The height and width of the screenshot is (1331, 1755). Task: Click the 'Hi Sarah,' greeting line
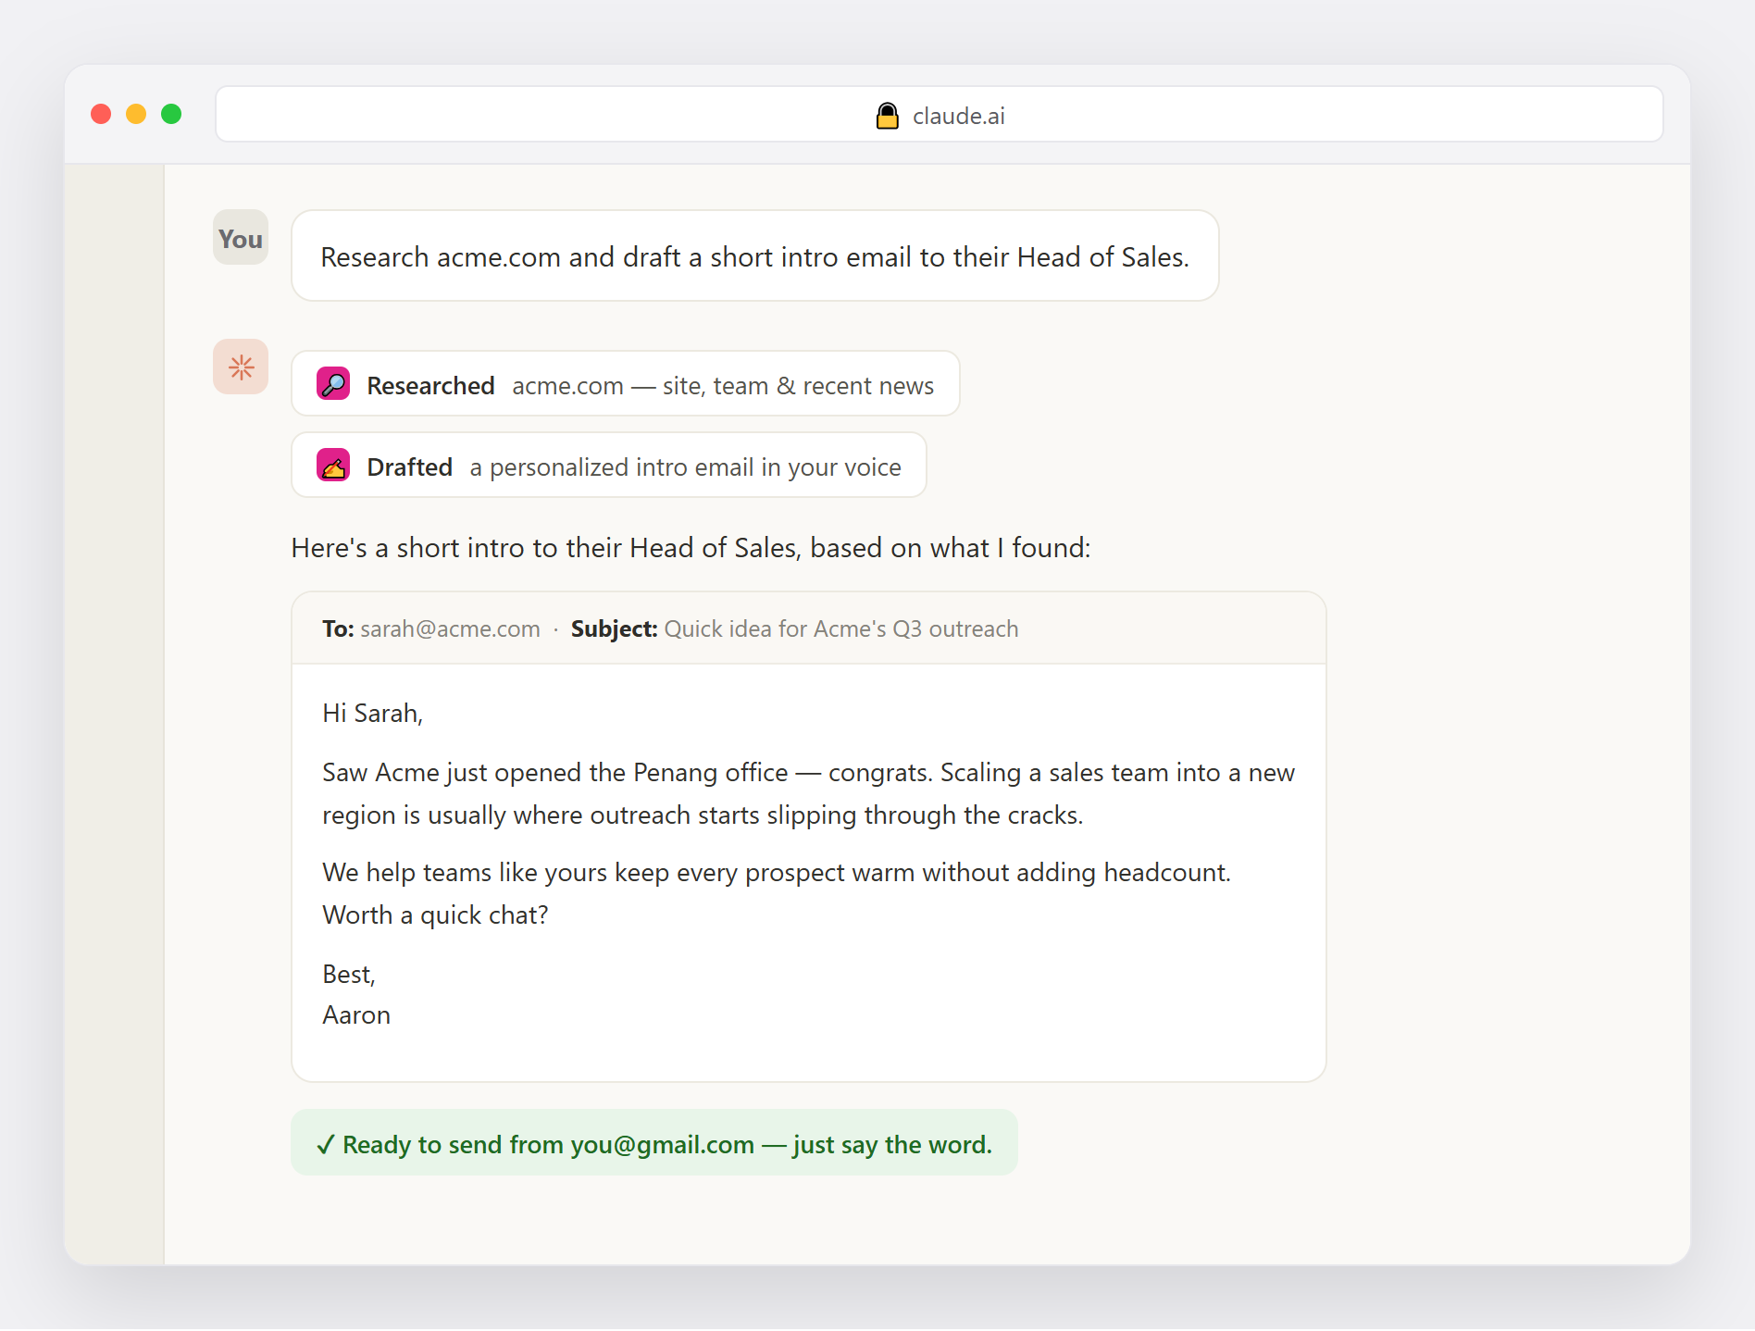[372, 713]
